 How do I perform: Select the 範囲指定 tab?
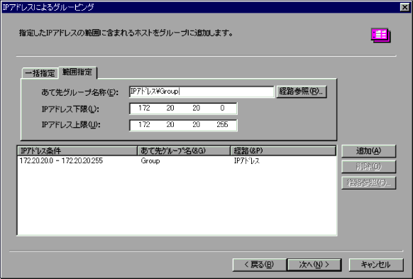[x=77, y=72]
